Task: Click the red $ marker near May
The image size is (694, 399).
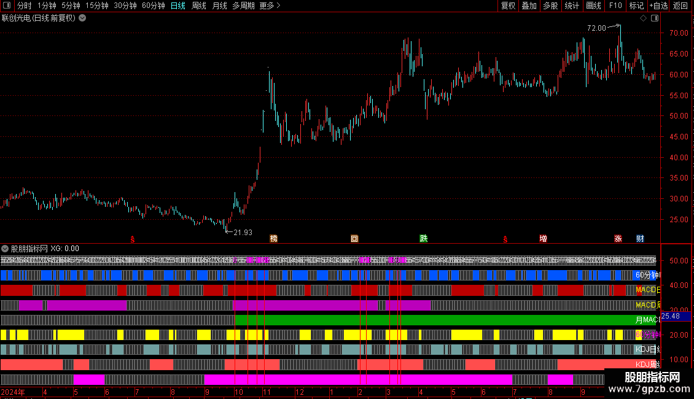Action: click(132, 239)
